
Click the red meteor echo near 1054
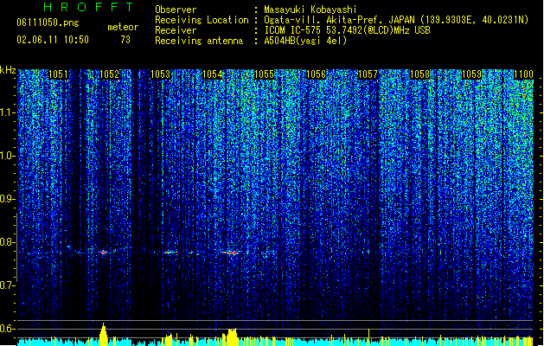click(231, 253)
